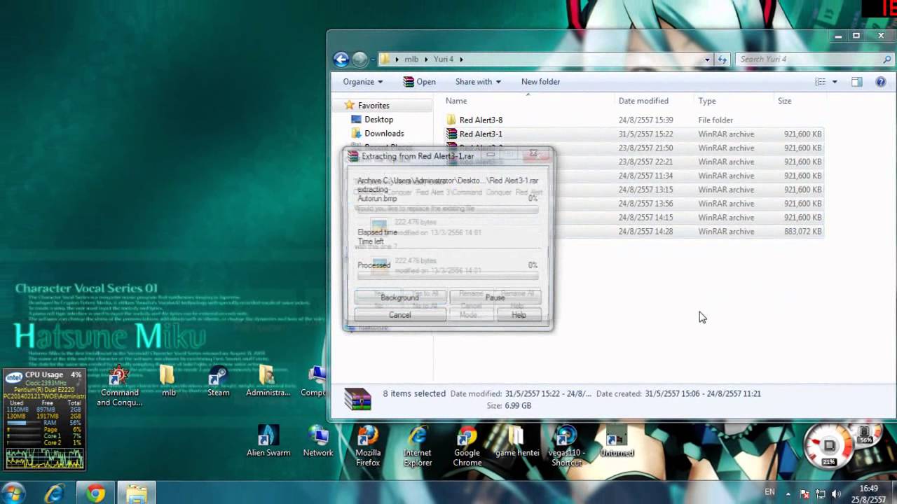Cancel the WinRAR extraction

[399, 315]
